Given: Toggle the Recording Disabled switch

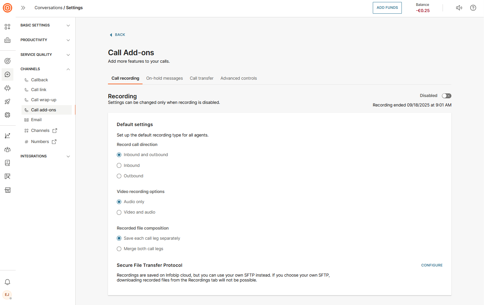Looking at the screenshot, I should (x=446, y=96).
